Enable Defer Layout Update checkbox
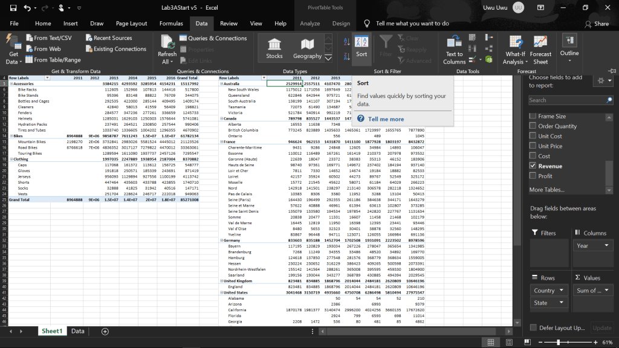The image size is (619, 348). (x=533, y=327)
